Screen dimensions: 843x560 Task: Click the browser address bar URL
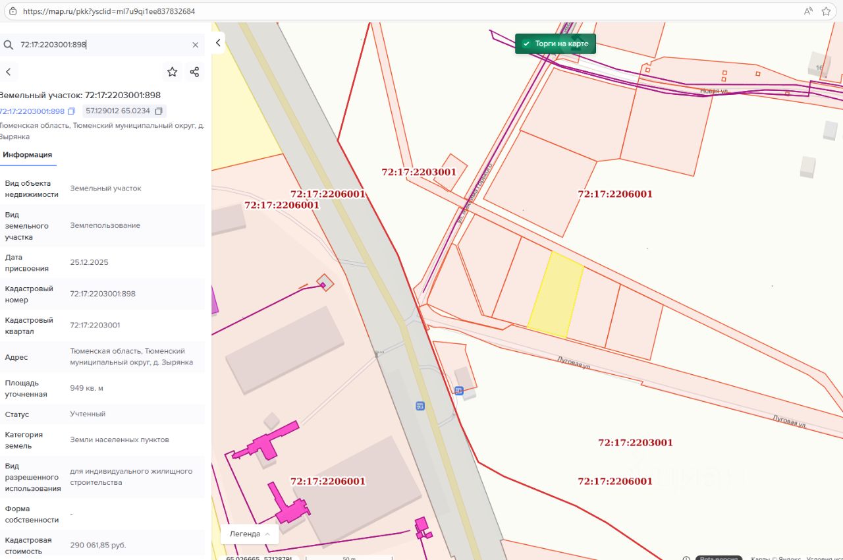(x=109, y=11)
